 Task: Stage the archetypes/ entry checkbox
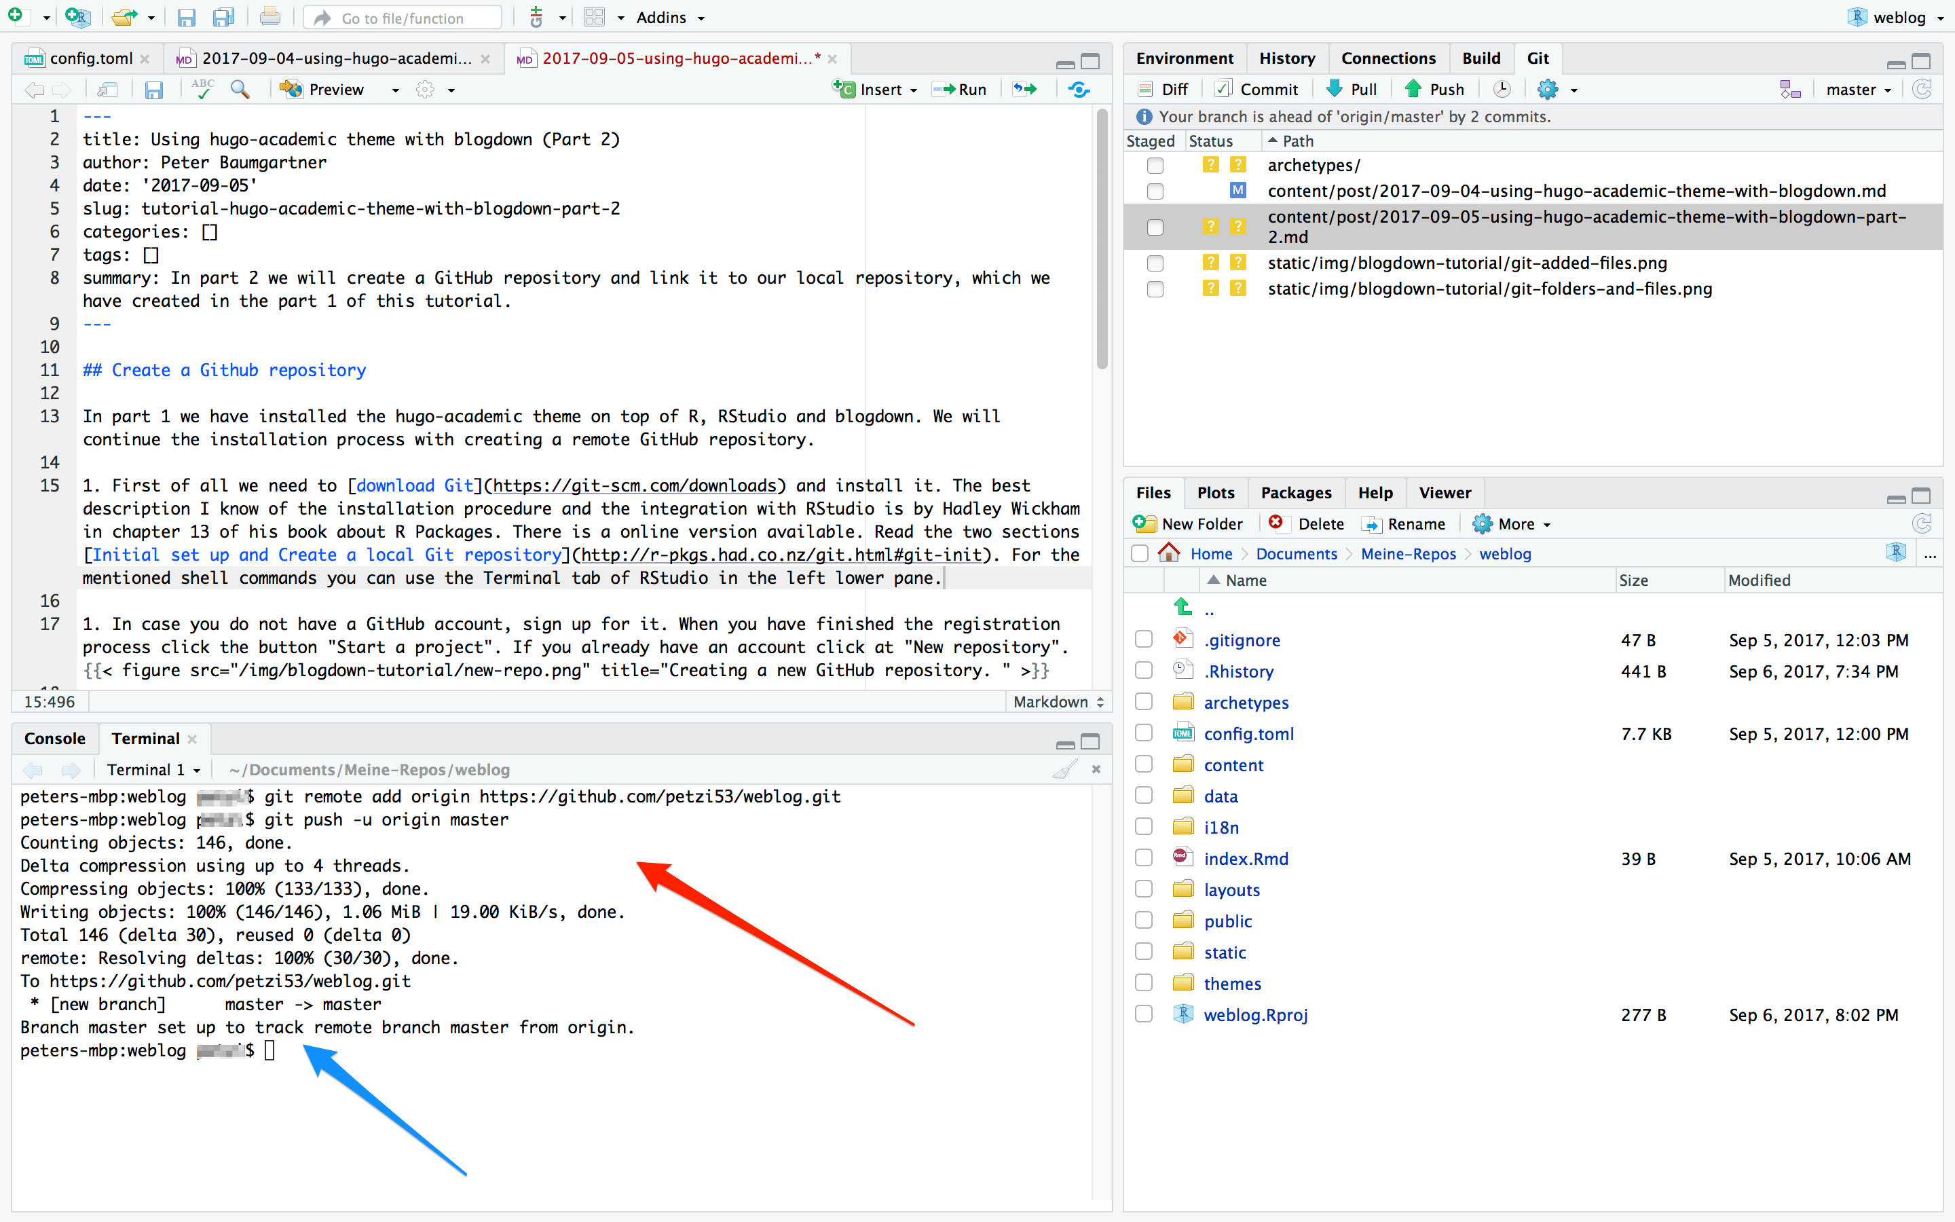pos(1155,166)
